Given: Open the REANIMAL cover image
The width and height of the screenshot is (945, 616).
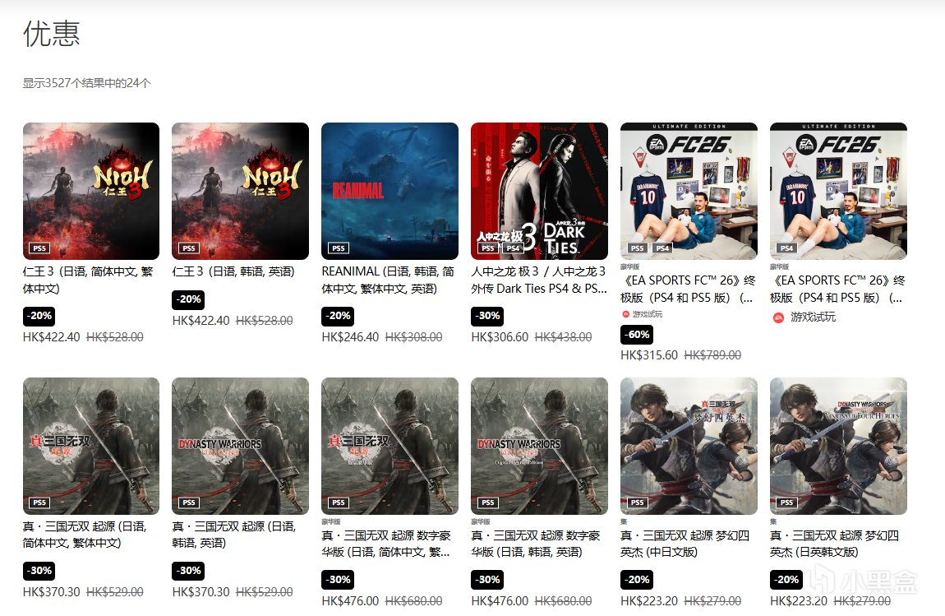Looking at the screenshot, I should [390, 192].
